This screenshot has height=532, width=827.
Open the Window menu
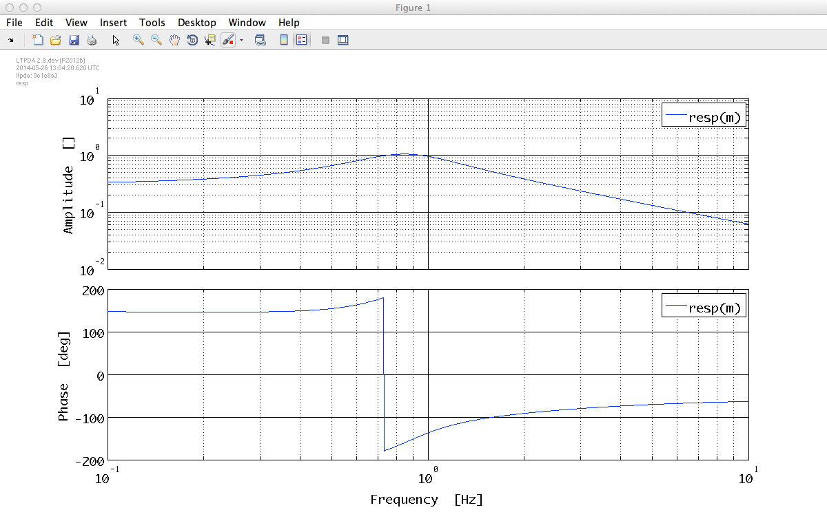pyautogui.click(x=247, y=23)
